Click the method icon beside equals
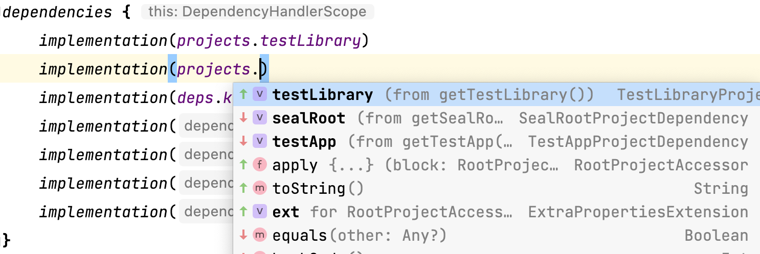The image size is (760, 254). point(260,235)
